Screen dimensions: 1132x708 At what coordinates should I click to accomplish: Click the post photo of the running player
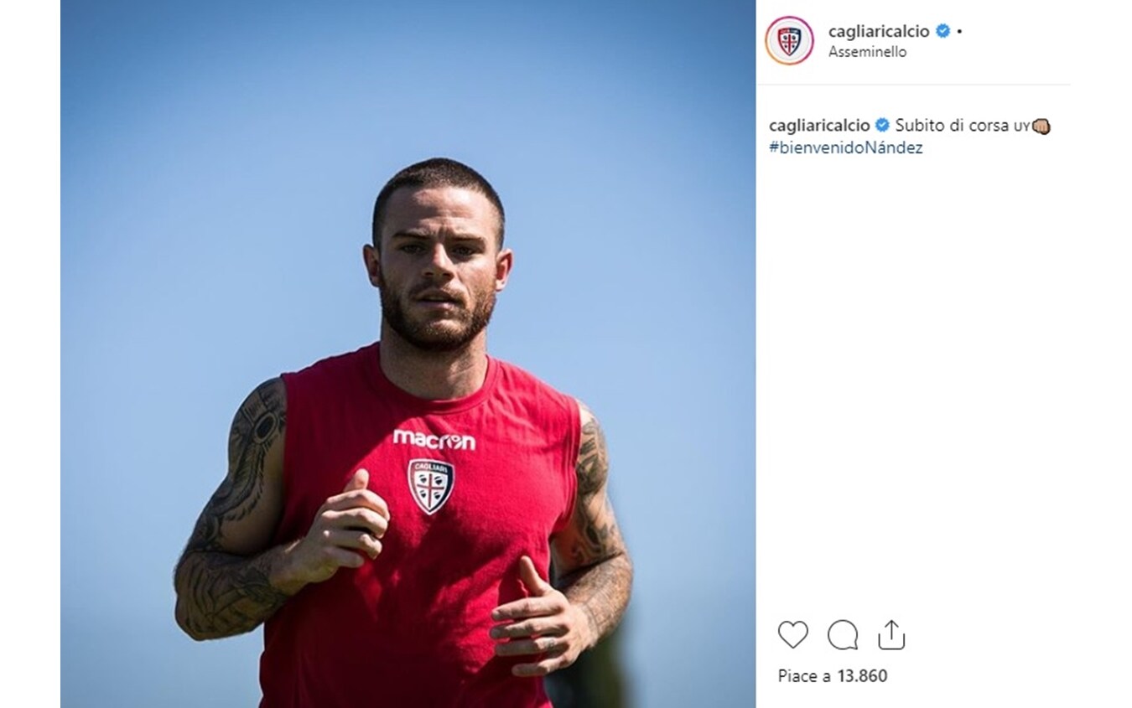[408, 354]
